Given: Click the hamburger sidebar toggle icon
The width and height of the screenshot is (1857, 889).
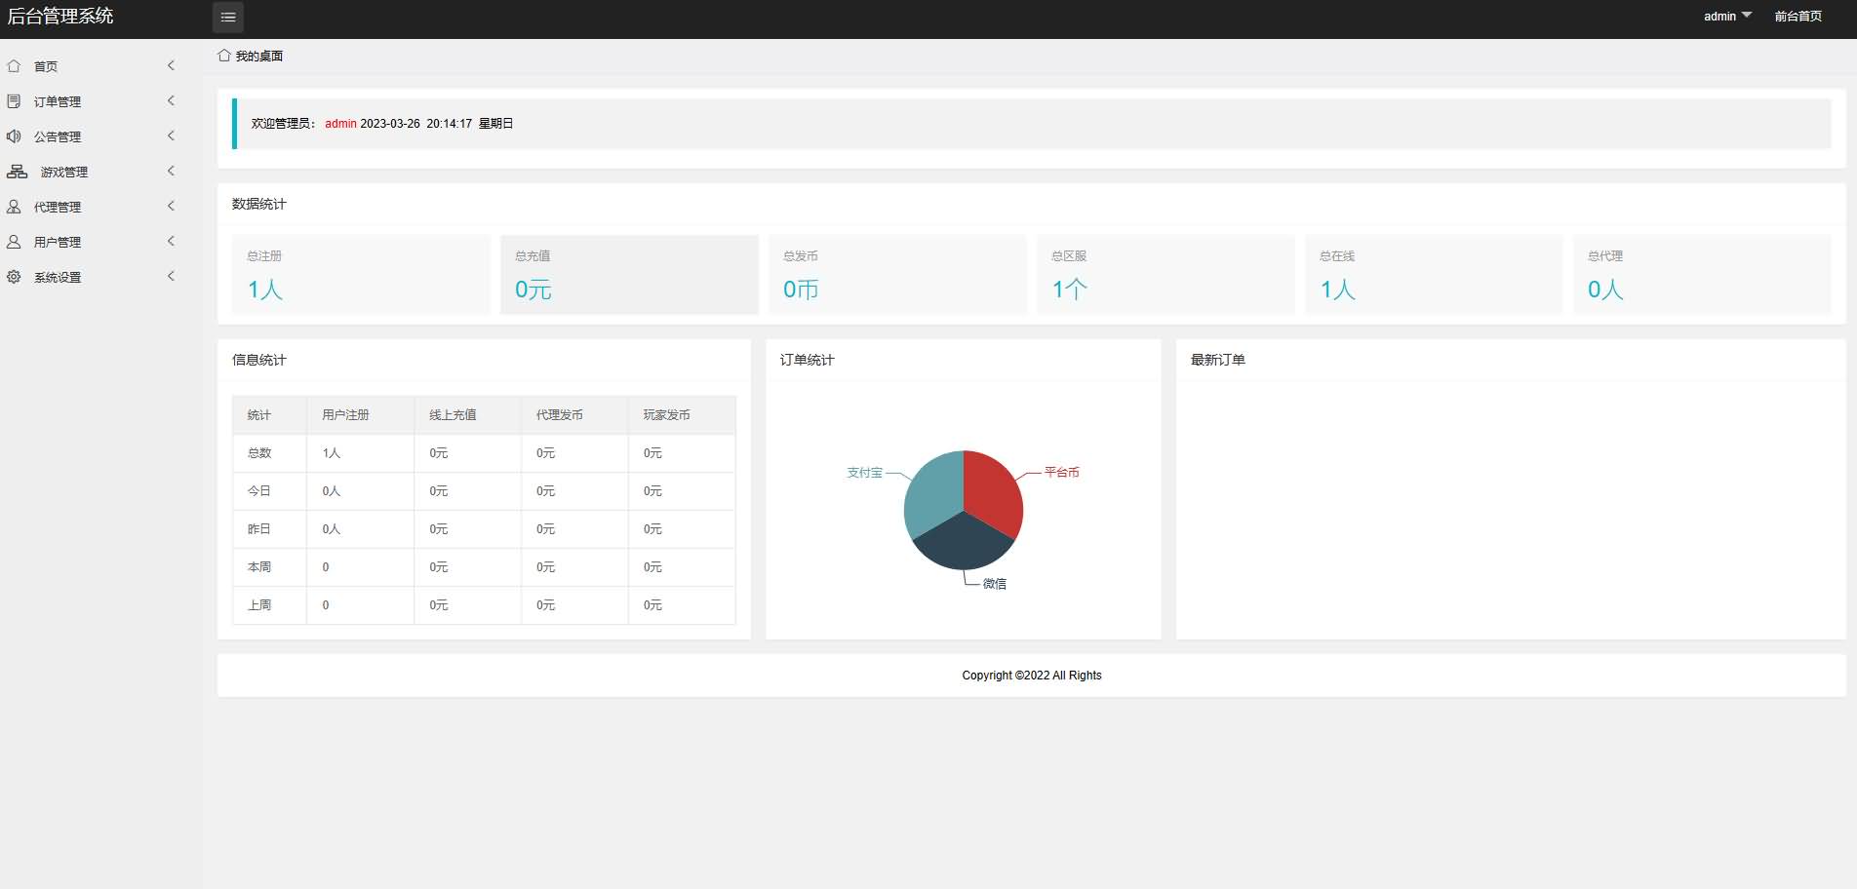Looking at the screenshot, I should coord(228,17).
